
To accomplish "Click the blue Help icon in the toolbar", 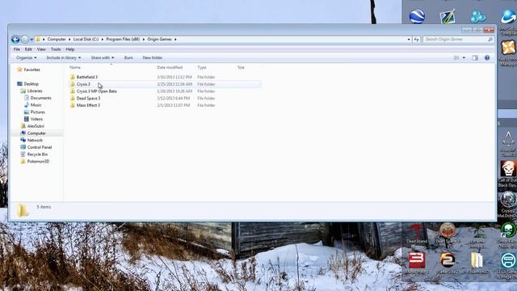I will 487,57.
